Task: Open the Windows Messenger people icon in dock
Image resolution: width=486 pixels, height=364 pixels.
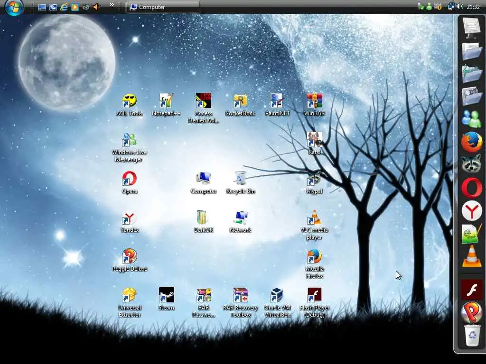Action: click(x=472, y=118)
